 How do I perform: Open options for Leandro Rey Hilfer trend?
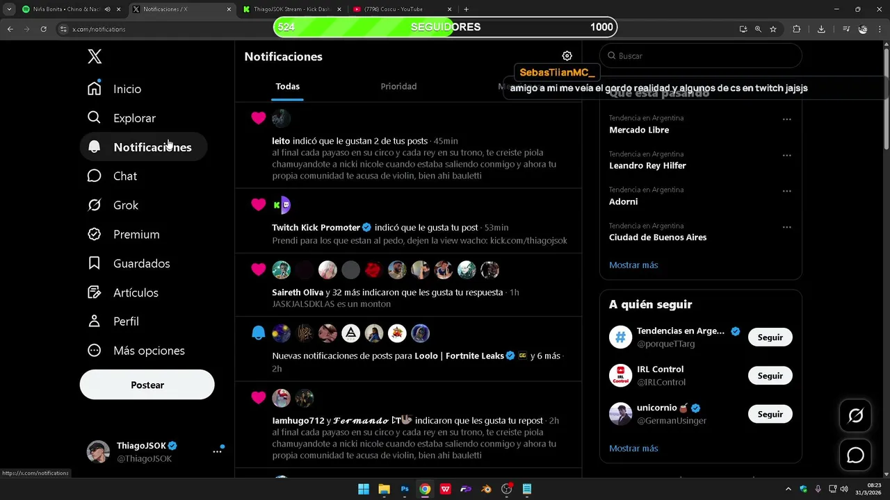[787, 156]
